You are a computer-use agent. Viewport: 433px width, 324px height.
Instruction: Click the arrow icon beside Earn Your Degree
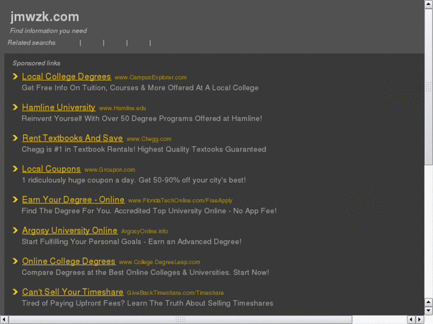click(15, 200)
